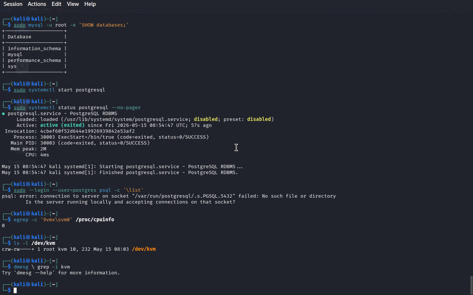Click the information_schema database row
Viewport: 473px width, 295px height.
point(34,49)
